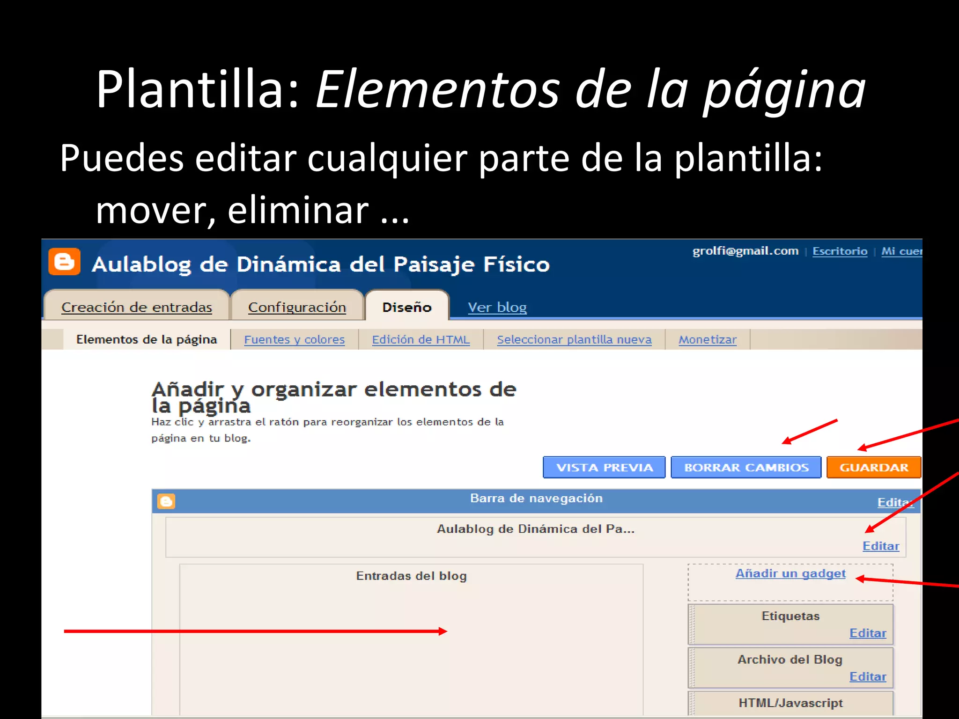Click the Etiquetas gadget title
959x719 pixels.
tap(790, 616)
